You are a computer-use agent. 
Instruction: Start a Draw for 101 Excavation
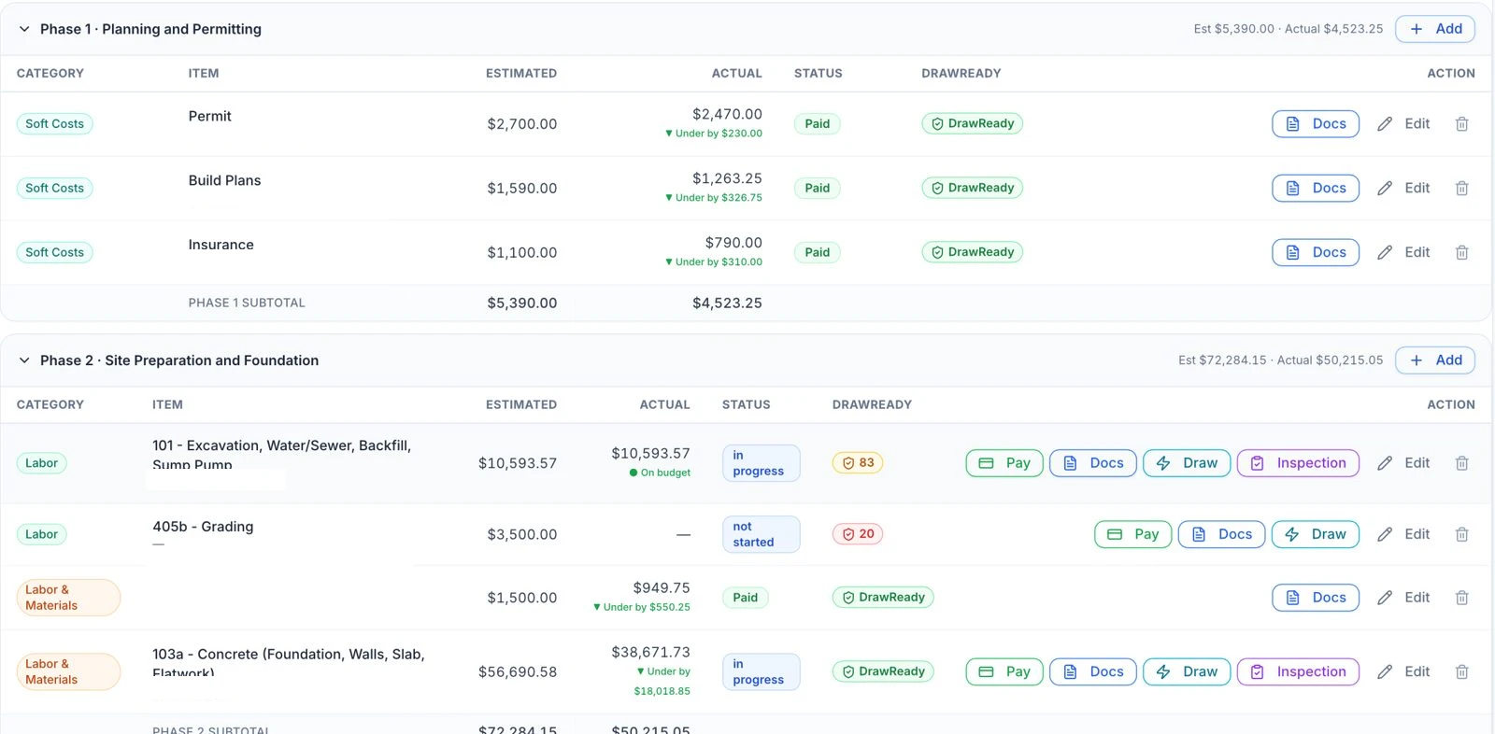tap(1187, 463)
